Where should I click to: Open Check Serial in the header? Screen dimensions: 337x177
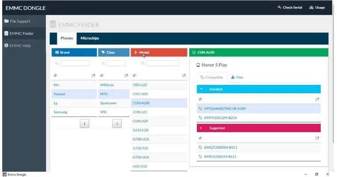(x=290, y=8)
